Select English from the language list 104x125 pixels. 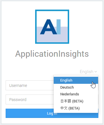tap(76, 80)
